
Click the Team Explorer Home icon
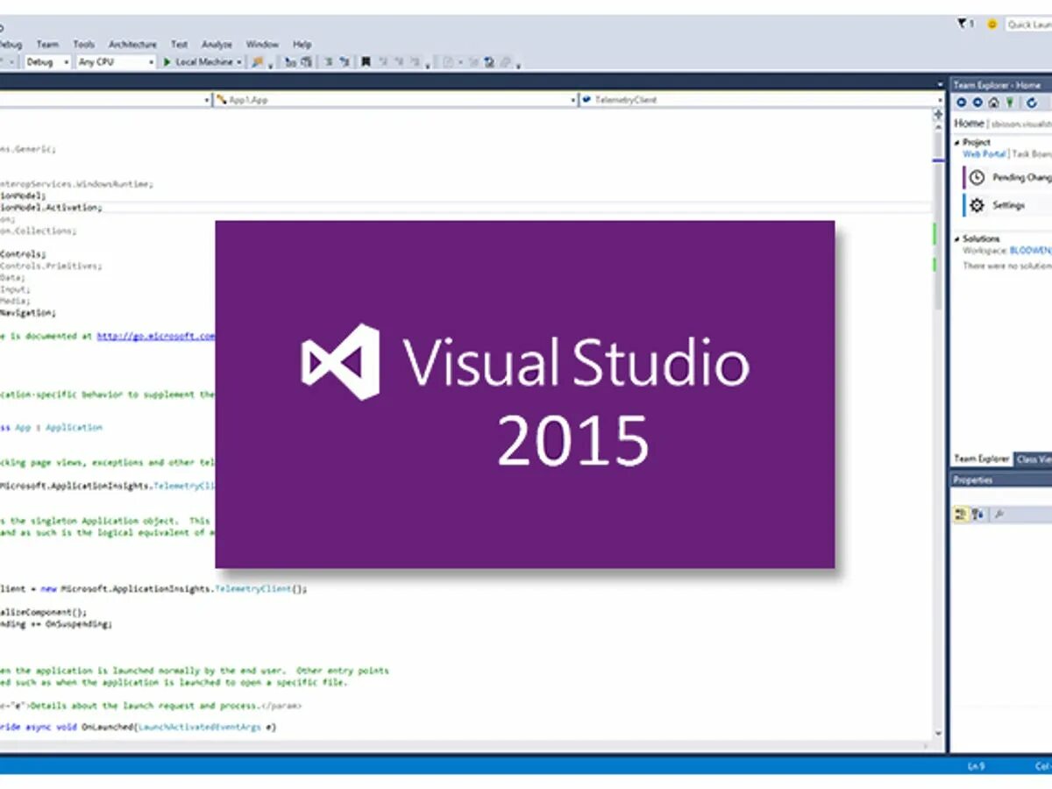coord(993,103)
